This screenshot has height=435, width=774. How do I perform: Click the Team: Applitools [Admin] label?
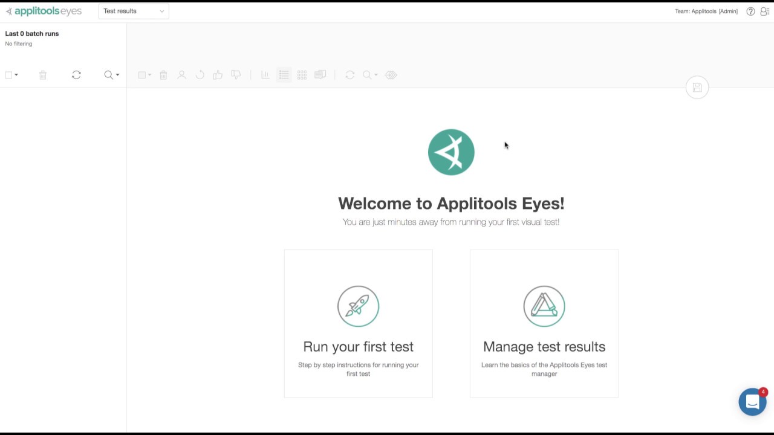pos(706,11)
